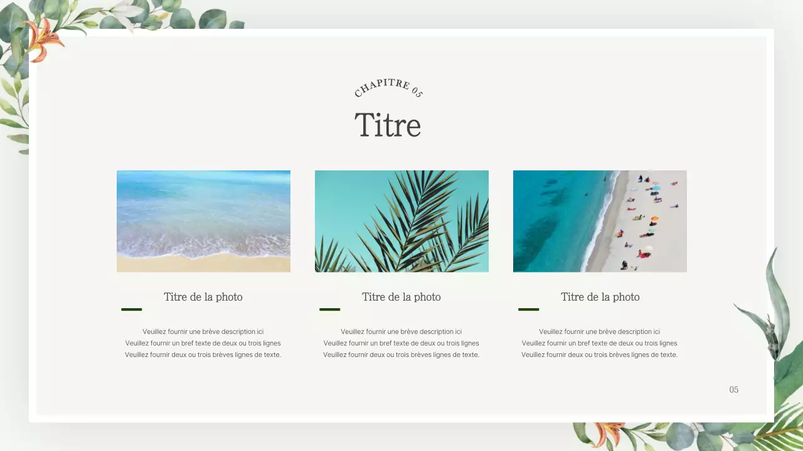Select the left "Titre de la photo" caption
The height and width of the screenshot is (451, 803).
[203, 297]
